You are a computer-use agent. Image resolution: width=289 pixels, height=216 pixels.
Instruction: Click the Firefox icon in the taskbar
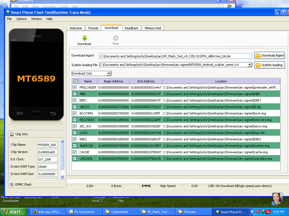(x=35, y=212)
